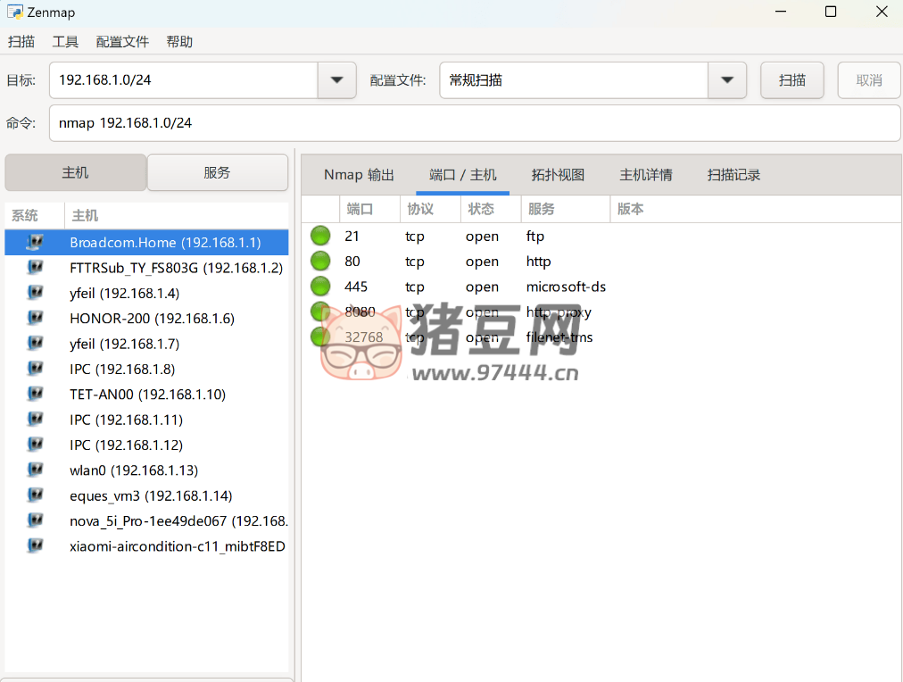Open the profile (配置文件) dropdown arrow
903x682 pixels.
click(726, 80)
